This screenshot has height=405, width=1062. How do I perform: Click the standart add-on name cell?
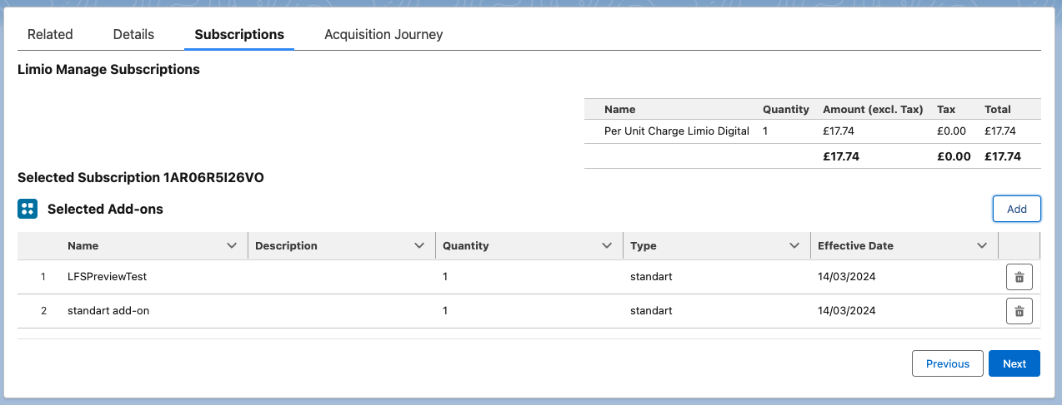pos(108,311)
